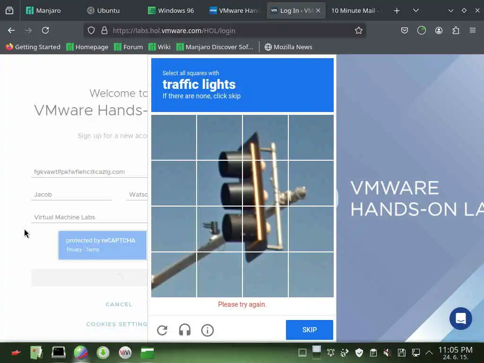
Task: Open a new tab
Action: 397,10
